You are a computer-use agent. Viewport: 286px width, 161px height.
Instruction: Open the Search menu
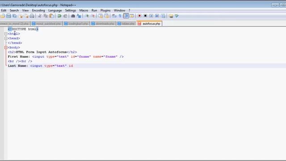(x=14, y=10)
